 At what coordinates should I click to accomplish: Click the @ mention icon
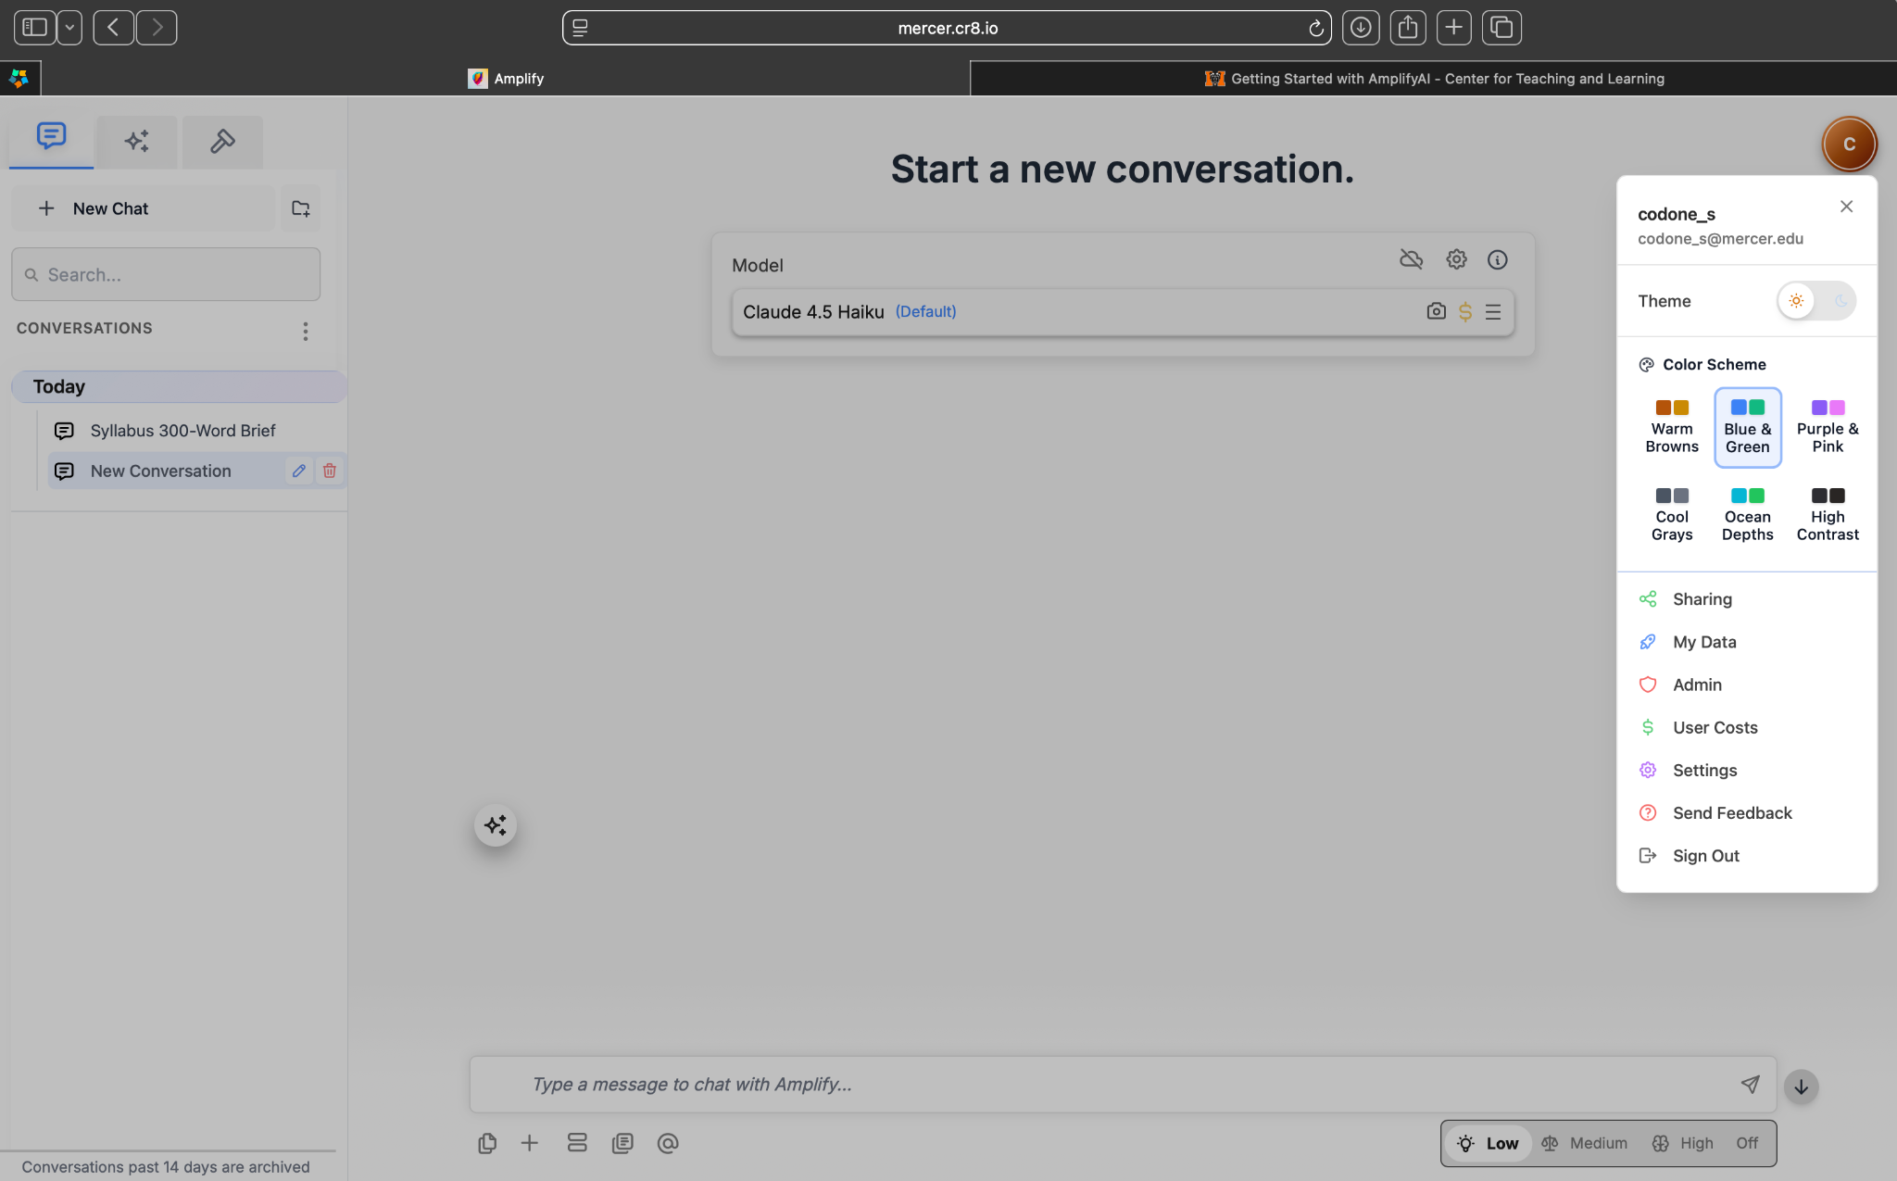click(x=668, y=1143)
